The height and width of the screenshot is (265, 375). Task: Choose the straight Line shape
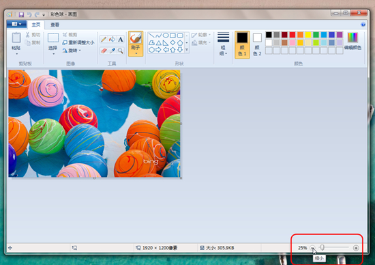[x=151, y=36]
